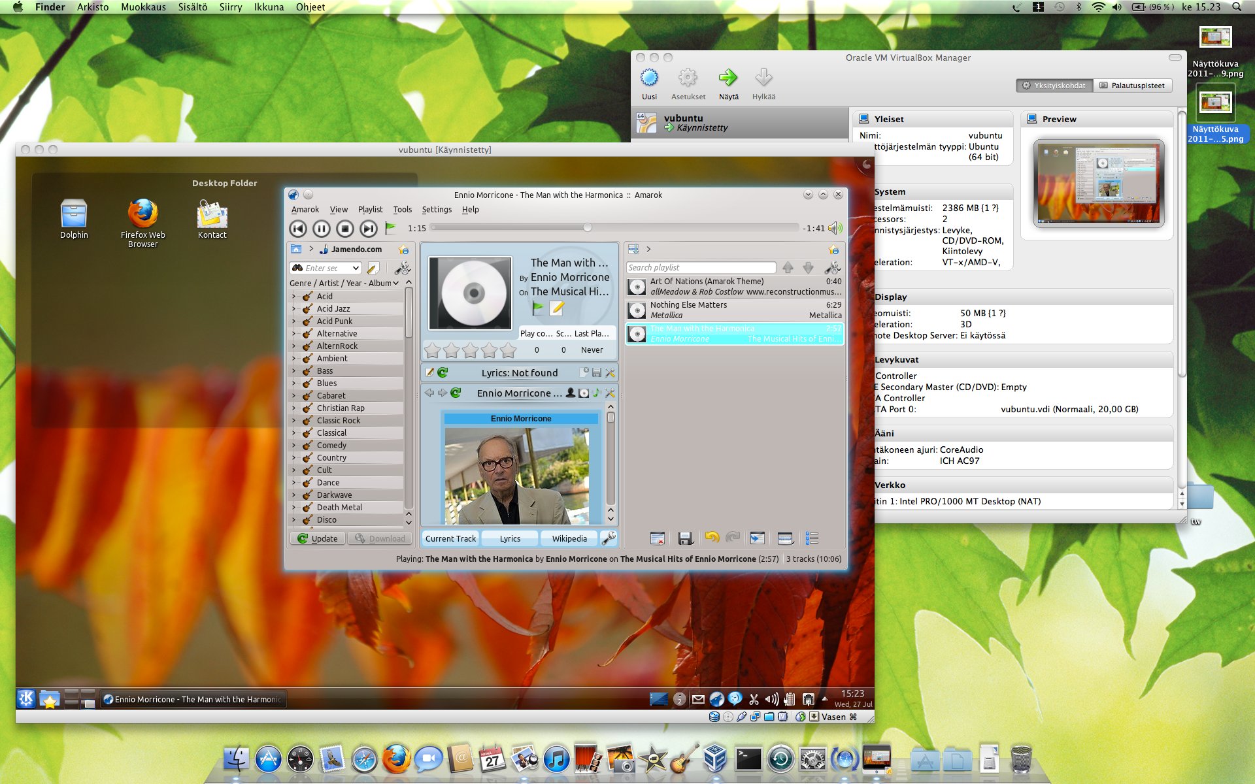Image resolution: width=1255 pixels, height=784 pixels.
Task: Open Jamendo collection wrench settings
Action: click(x=402, y=268)
